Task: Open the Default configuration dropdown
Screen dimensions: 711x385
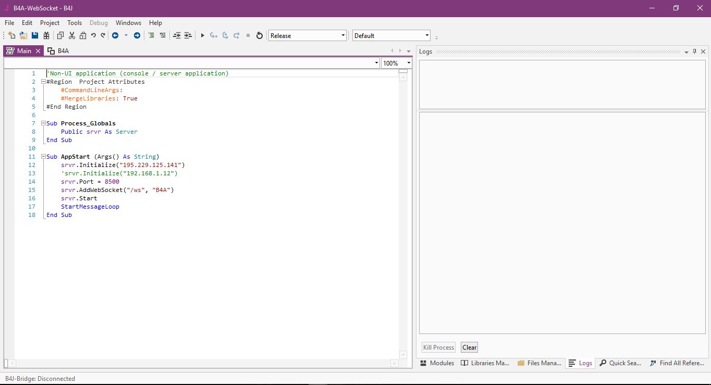Action: 427,35
